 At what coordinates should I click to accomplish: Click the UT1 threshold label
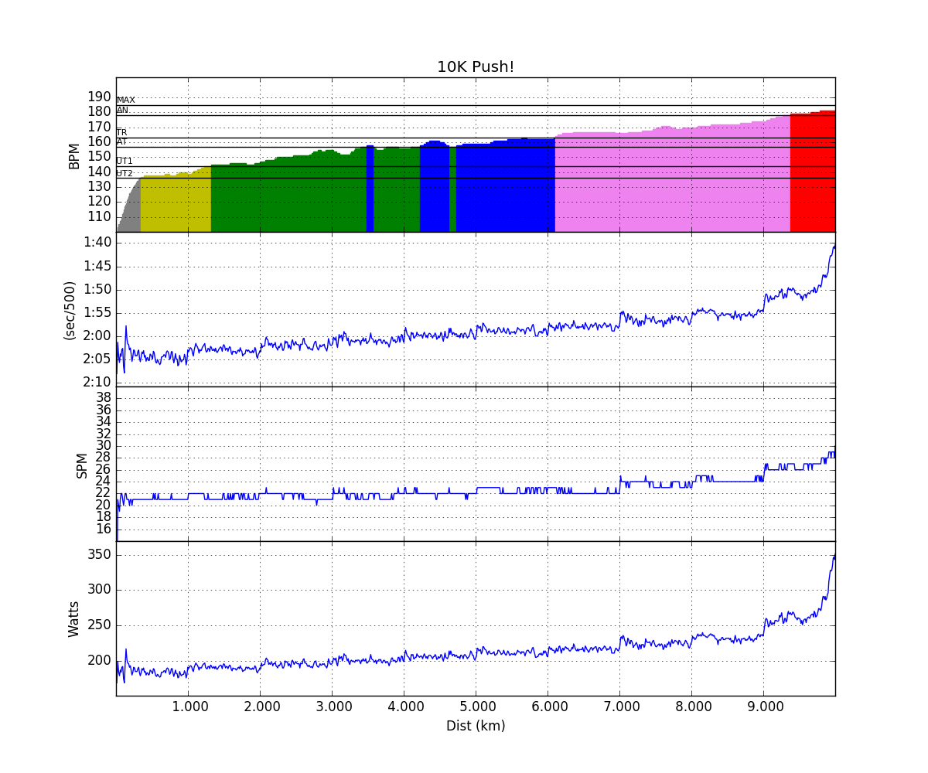click(125, 161)
